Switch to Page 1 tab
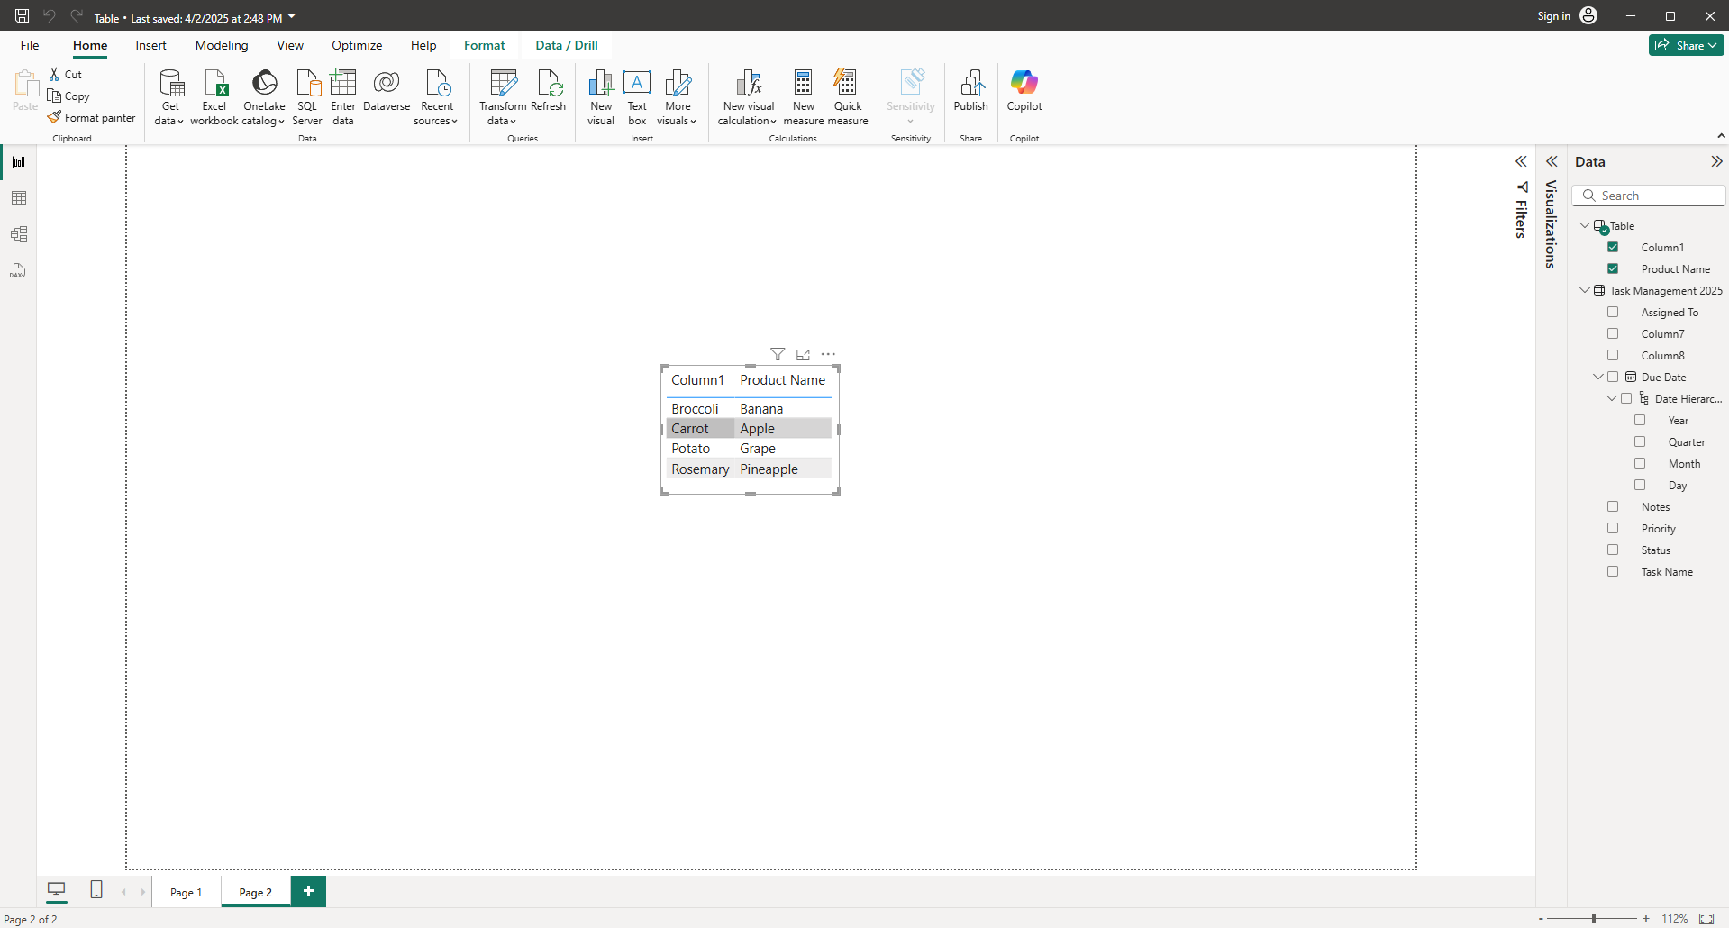This screenshot has height=928, width=1729. pos(187,892)
